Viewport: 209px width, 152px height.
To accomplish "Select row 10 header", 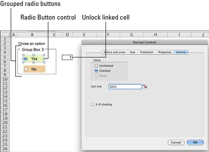I will (5, 79).
